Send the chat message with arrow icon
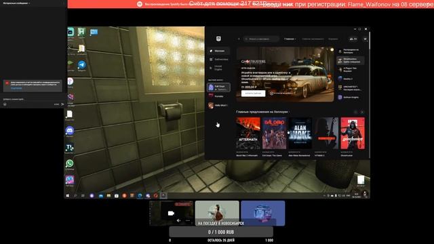The height and width of the screenshot is (244, 434). pyautogui.click(x=62, y=104)
